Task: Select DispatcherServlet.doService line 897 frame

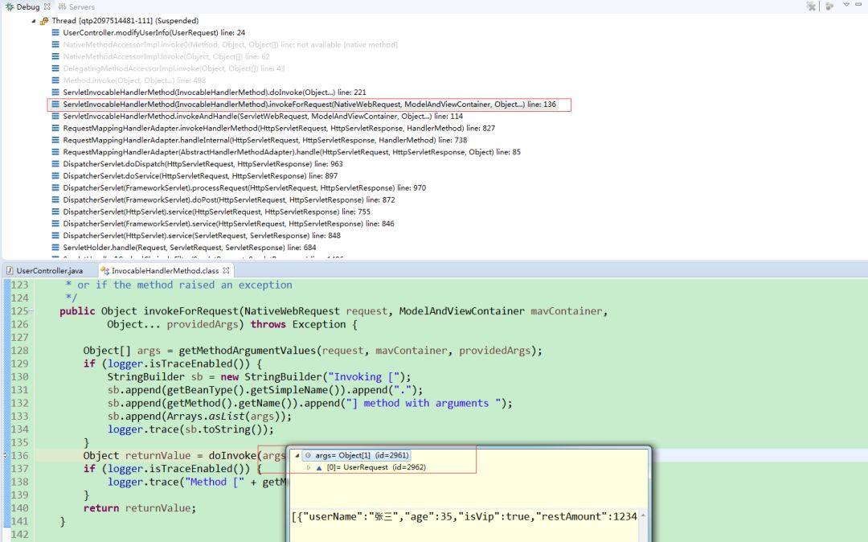Action: coord(200,175)
